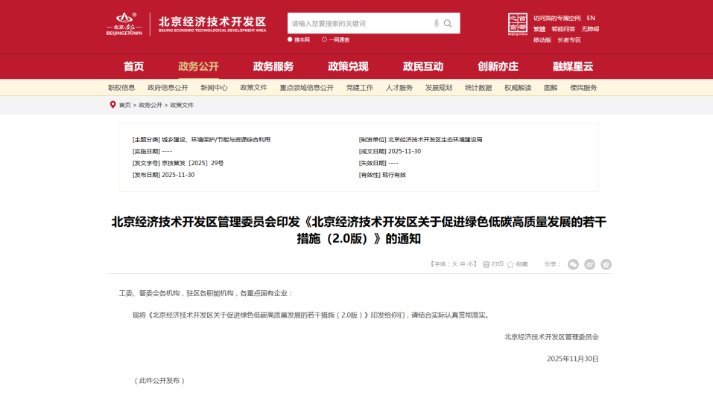Screen dimensions: 713x401
Task: Share the article via Weibo icon
Action: 590,264
